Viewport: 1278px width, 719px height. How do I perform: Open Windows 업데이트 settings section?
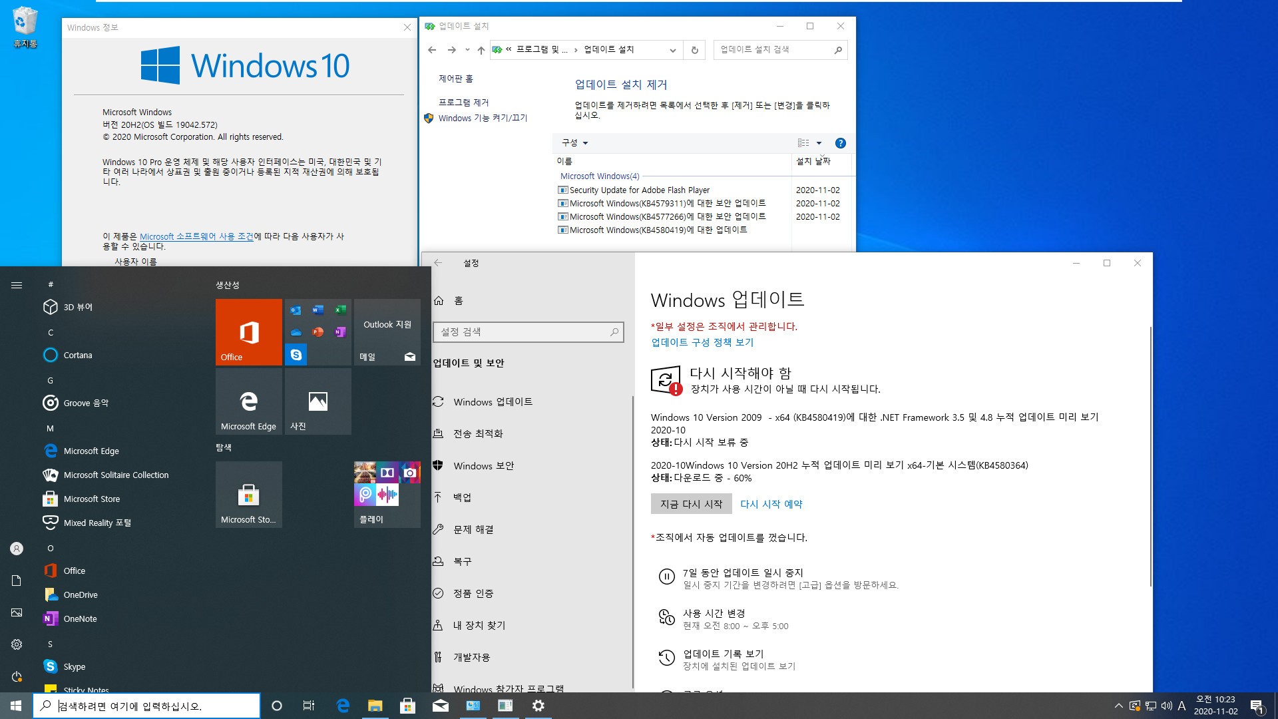point(493,401)
